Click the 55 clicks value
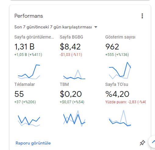 click(19, 94)
